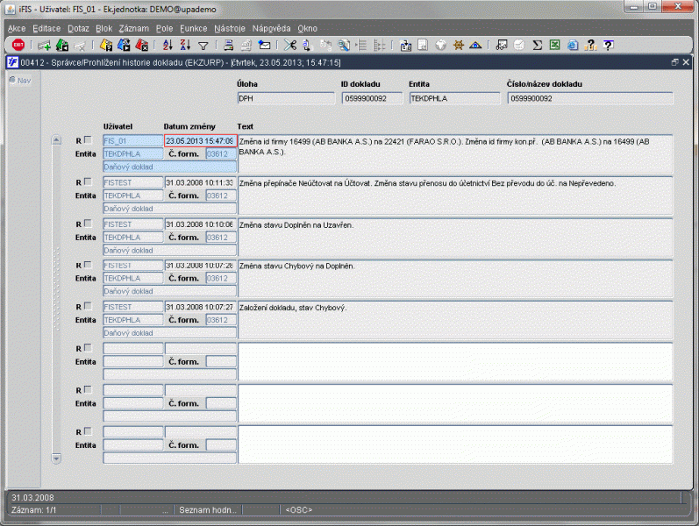Click the question mark with people icon

[590, 45]
